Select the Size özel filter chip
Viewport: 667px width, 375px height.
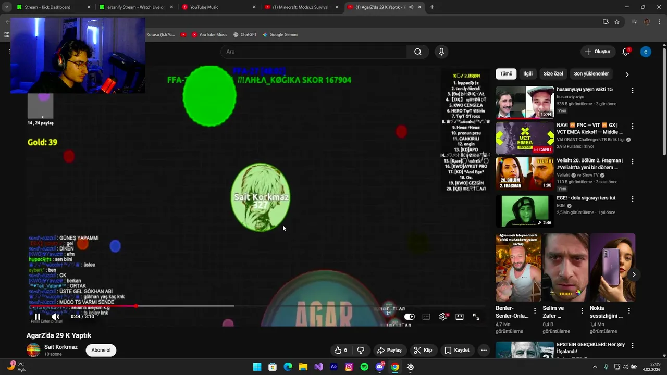coord(553,74)
